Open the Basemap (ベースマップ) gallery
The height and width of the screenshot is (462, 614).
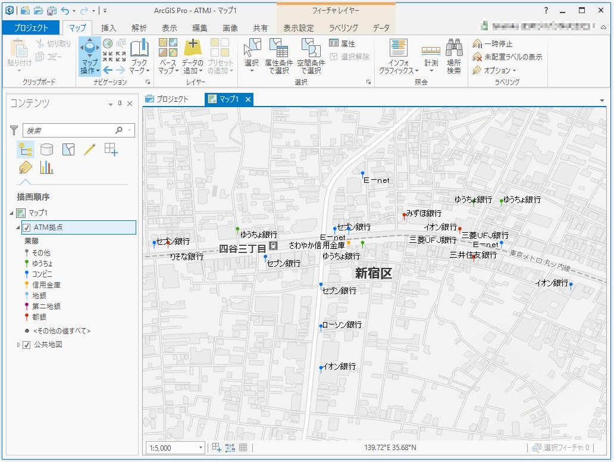click(168, 56)
